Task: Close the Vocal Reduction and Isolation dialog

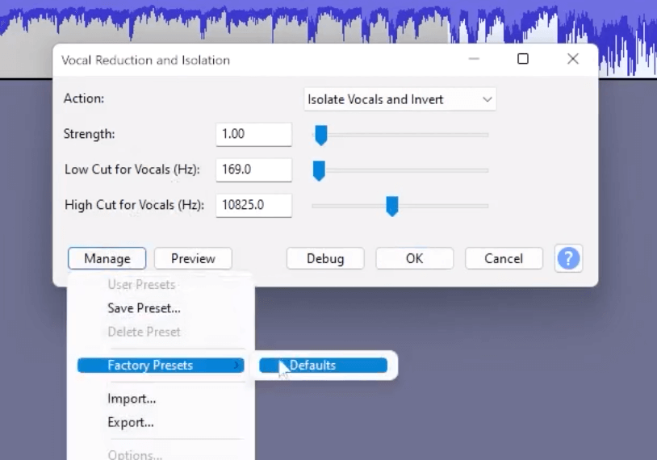Action: tap(573, 59)
